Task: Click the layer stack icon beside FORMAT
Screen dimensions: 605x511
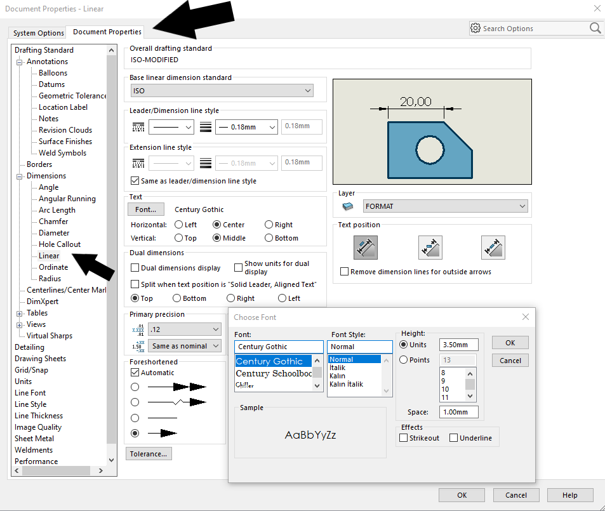Action: [x=347, y=206]
